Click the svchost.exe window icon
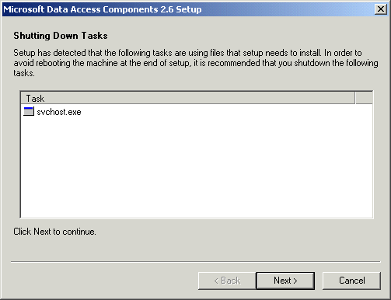 point(29,111)
